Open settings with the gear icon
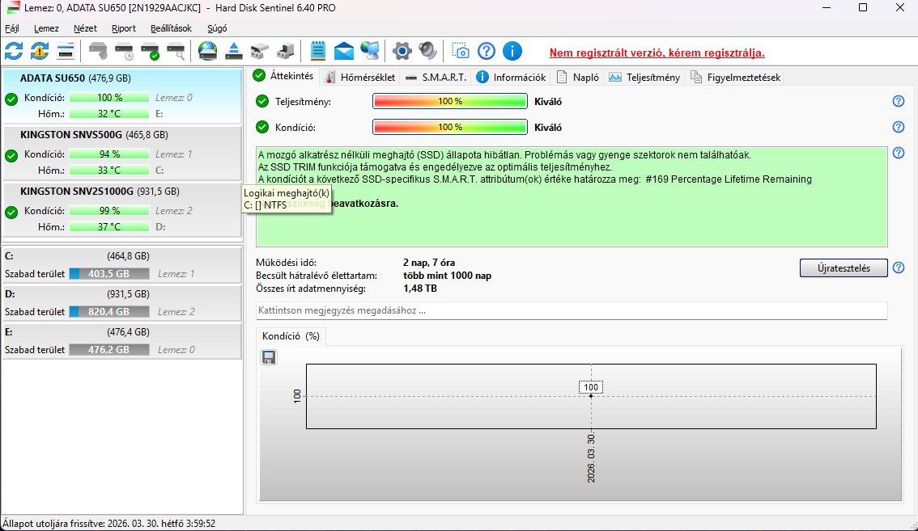918x531 pixels. [402, 52]
